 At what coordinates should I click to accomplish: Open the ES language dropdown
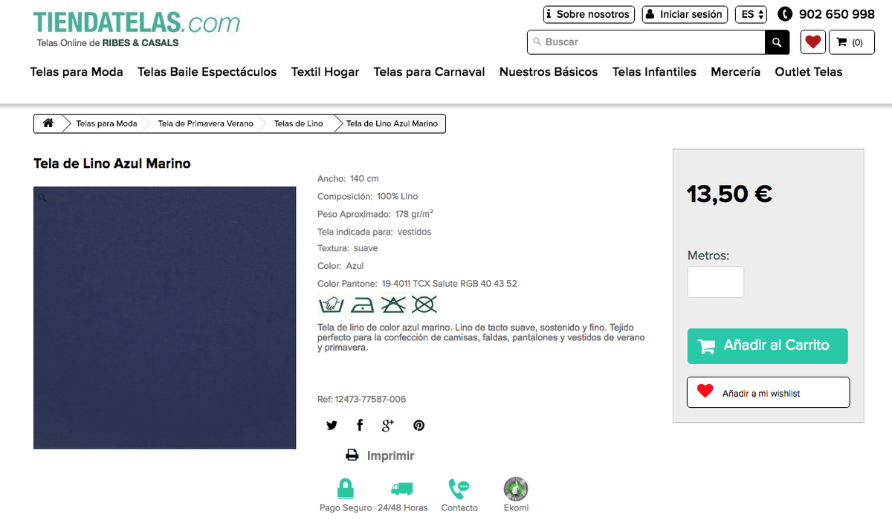tap(751, 14)
